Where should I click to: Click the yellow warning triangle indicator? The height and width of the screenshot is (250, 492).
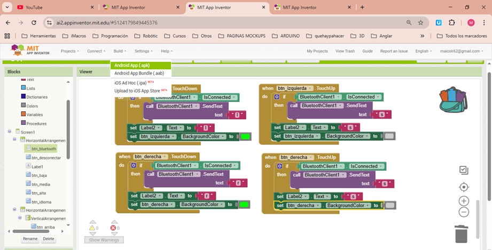[93, 228]
